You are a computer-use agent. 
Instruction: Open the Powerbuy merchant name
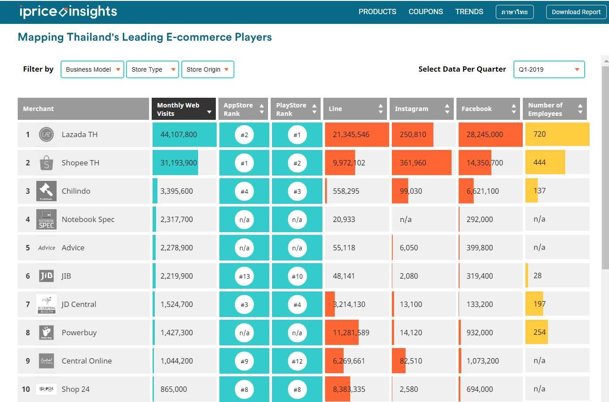point(79,333)
